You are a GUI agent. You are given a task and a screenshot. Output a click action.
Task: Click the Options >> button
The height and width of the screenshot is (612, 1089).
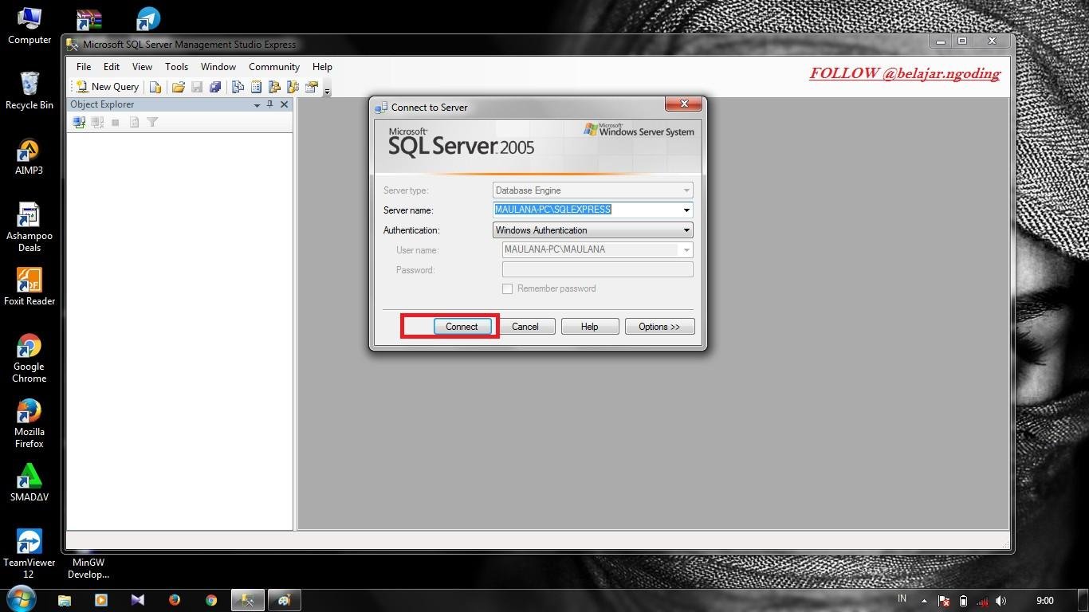[x=659, y=327]
